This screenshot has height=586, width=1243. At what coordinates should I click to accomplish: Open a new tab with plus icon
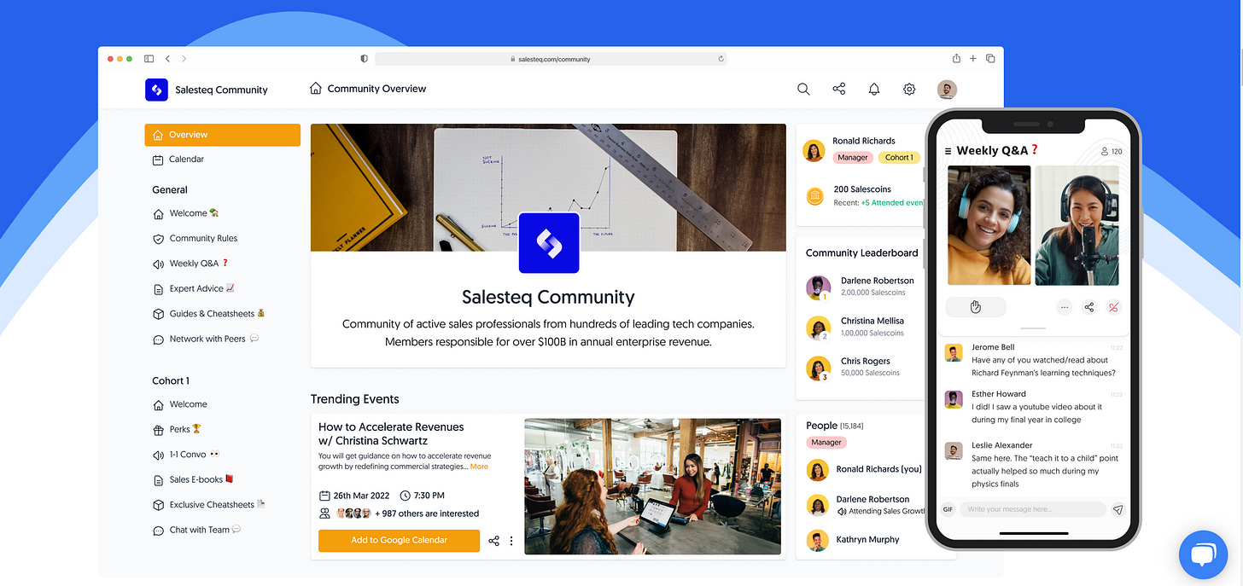[x=973, y=59]
